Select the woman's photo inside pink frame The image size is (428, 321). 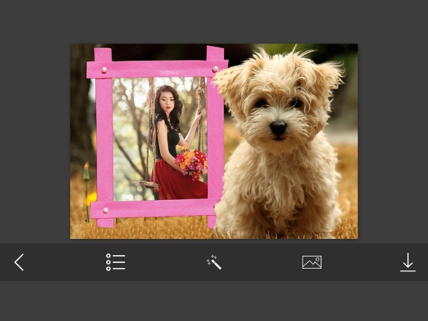click(x=160, y=139)
